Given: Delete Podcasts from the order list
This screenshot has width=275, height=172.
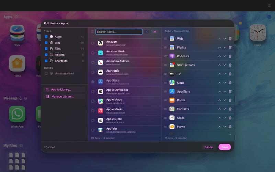Looking at the screenshot, I should 230,56.
